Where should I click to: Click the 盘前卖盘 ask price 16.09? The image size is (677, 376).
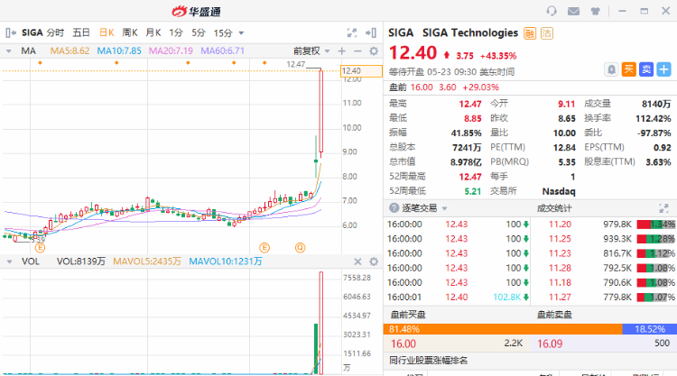coord(550,344)
